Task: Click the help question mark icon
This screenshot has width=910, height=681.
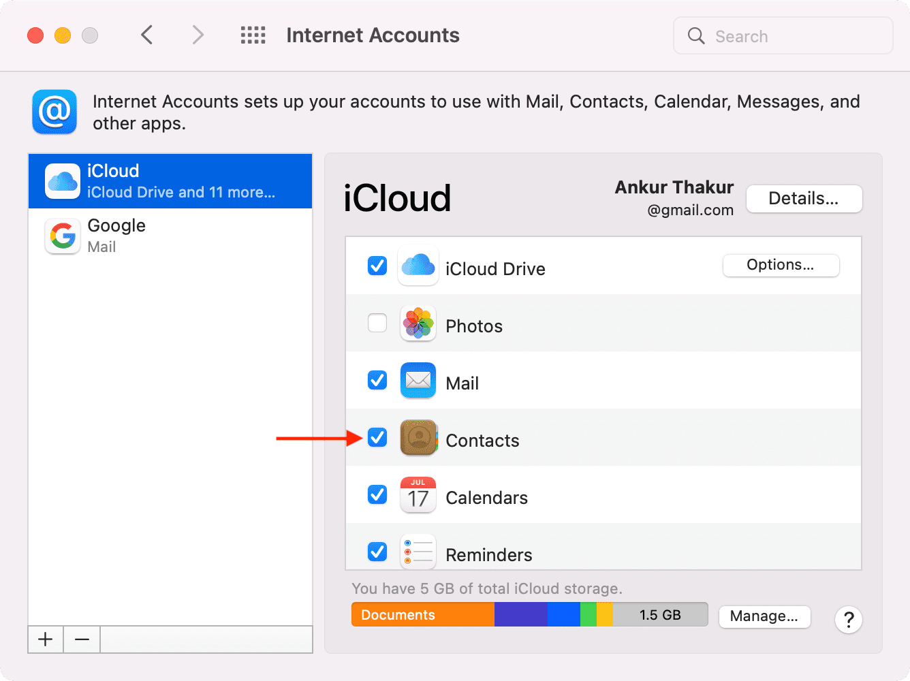Action: coord(848,620)
